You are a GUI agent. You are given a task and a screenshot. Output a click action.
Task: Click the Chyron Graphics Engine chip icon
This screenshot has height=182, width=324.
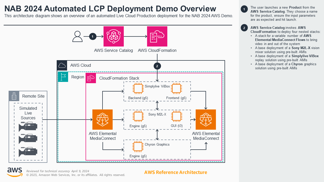(x=138, y=146)
